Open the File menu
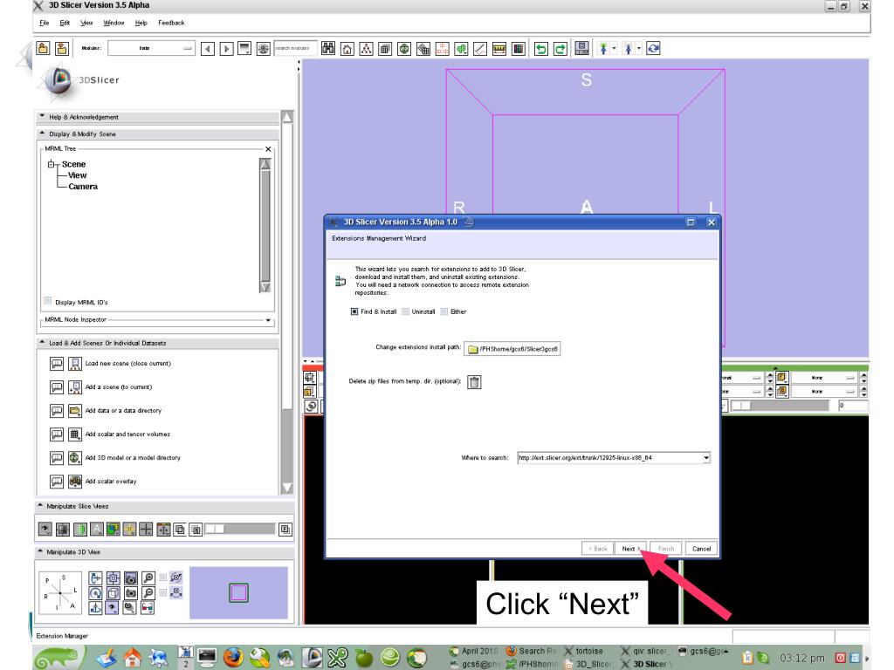This screenshot has height=670, width=894. pos(45,23)
